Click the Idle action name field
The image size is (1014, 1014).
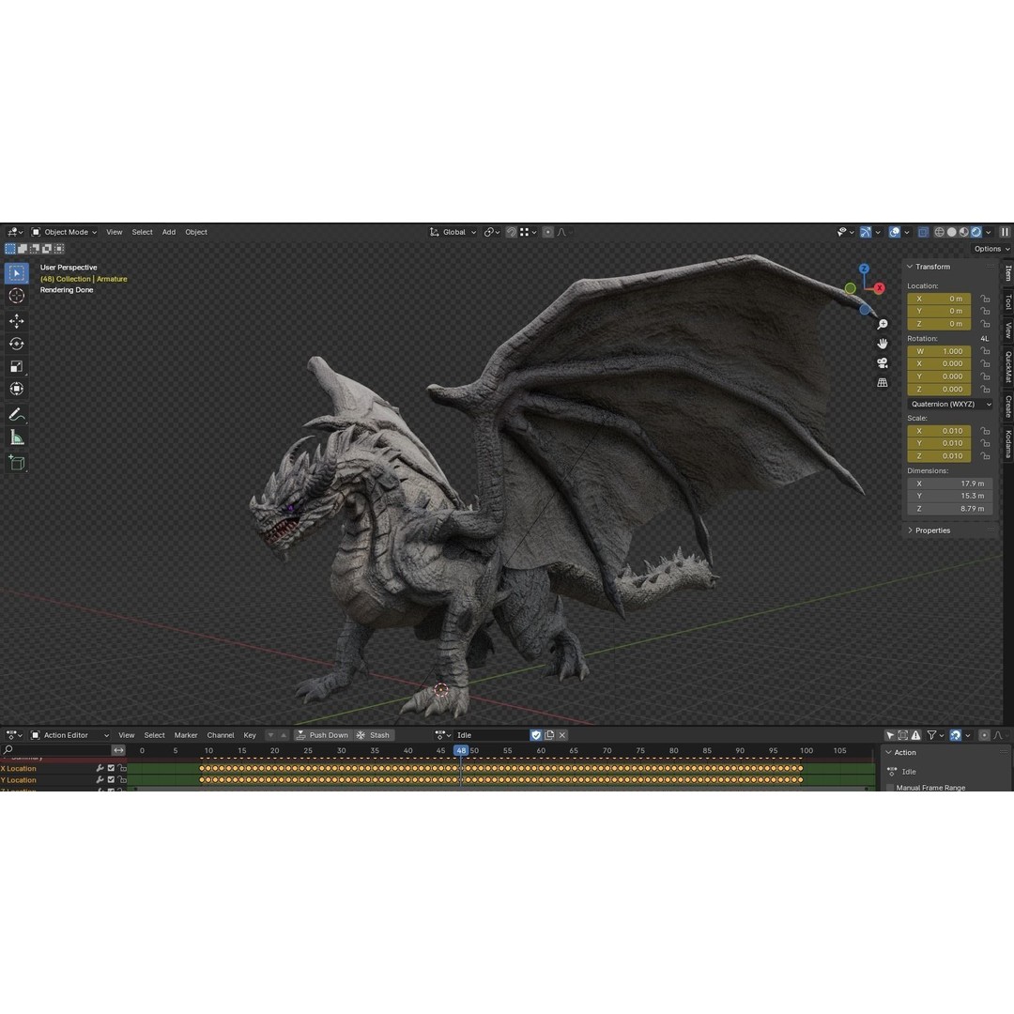click(x=491, y=735)
